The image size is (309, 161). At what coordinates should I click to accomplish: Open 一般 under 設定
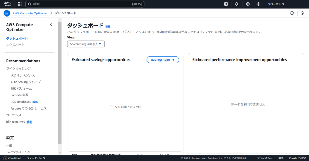click(x=9, y=145)
